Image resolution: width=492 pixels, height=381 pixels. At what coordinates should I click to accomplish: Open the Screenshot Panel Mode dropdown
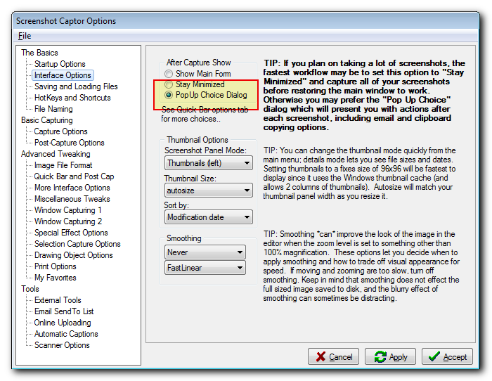point(208,163)
